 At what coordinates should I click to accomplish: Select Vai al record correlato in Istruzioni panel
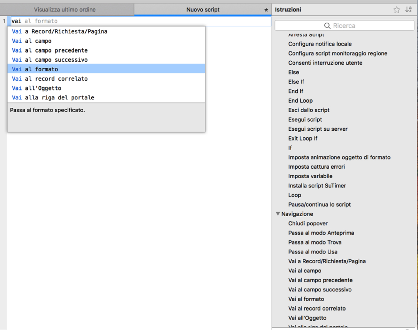point(317,308)
